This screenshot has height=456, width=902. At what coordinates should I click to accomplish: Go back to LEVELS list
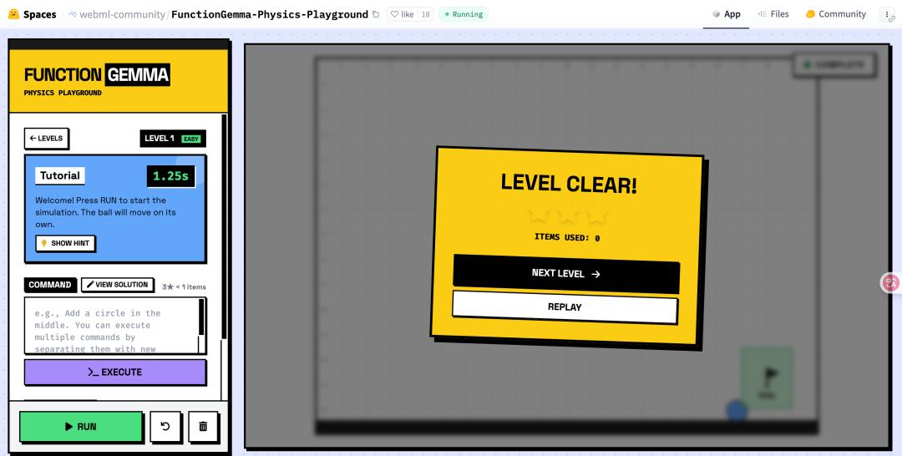[47, 139]
